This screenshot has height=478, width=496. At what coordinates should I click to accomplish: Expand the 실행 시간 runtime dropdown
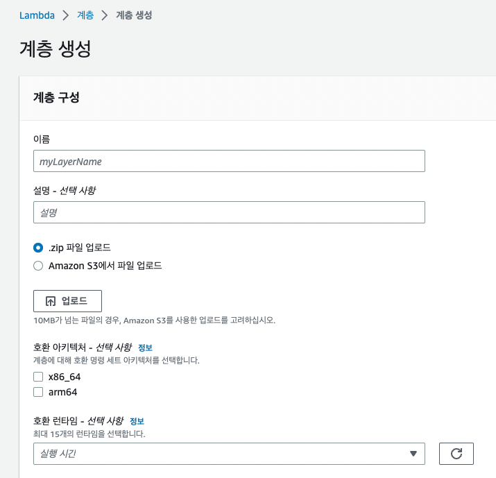pos(229,453)
